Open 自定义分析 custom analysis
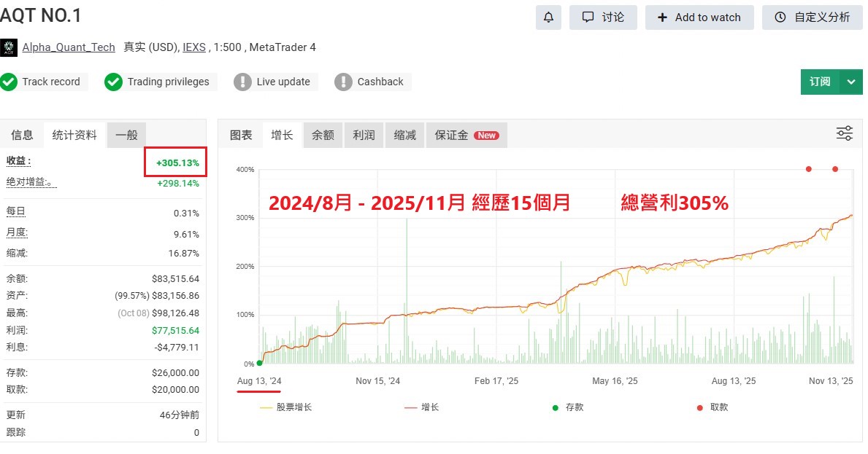Image resolution: width=868 pixels, height=454 pixels. 812,17
